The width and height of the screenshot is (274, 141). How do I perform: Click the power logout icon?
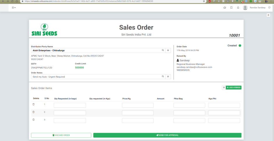[269, 8]
